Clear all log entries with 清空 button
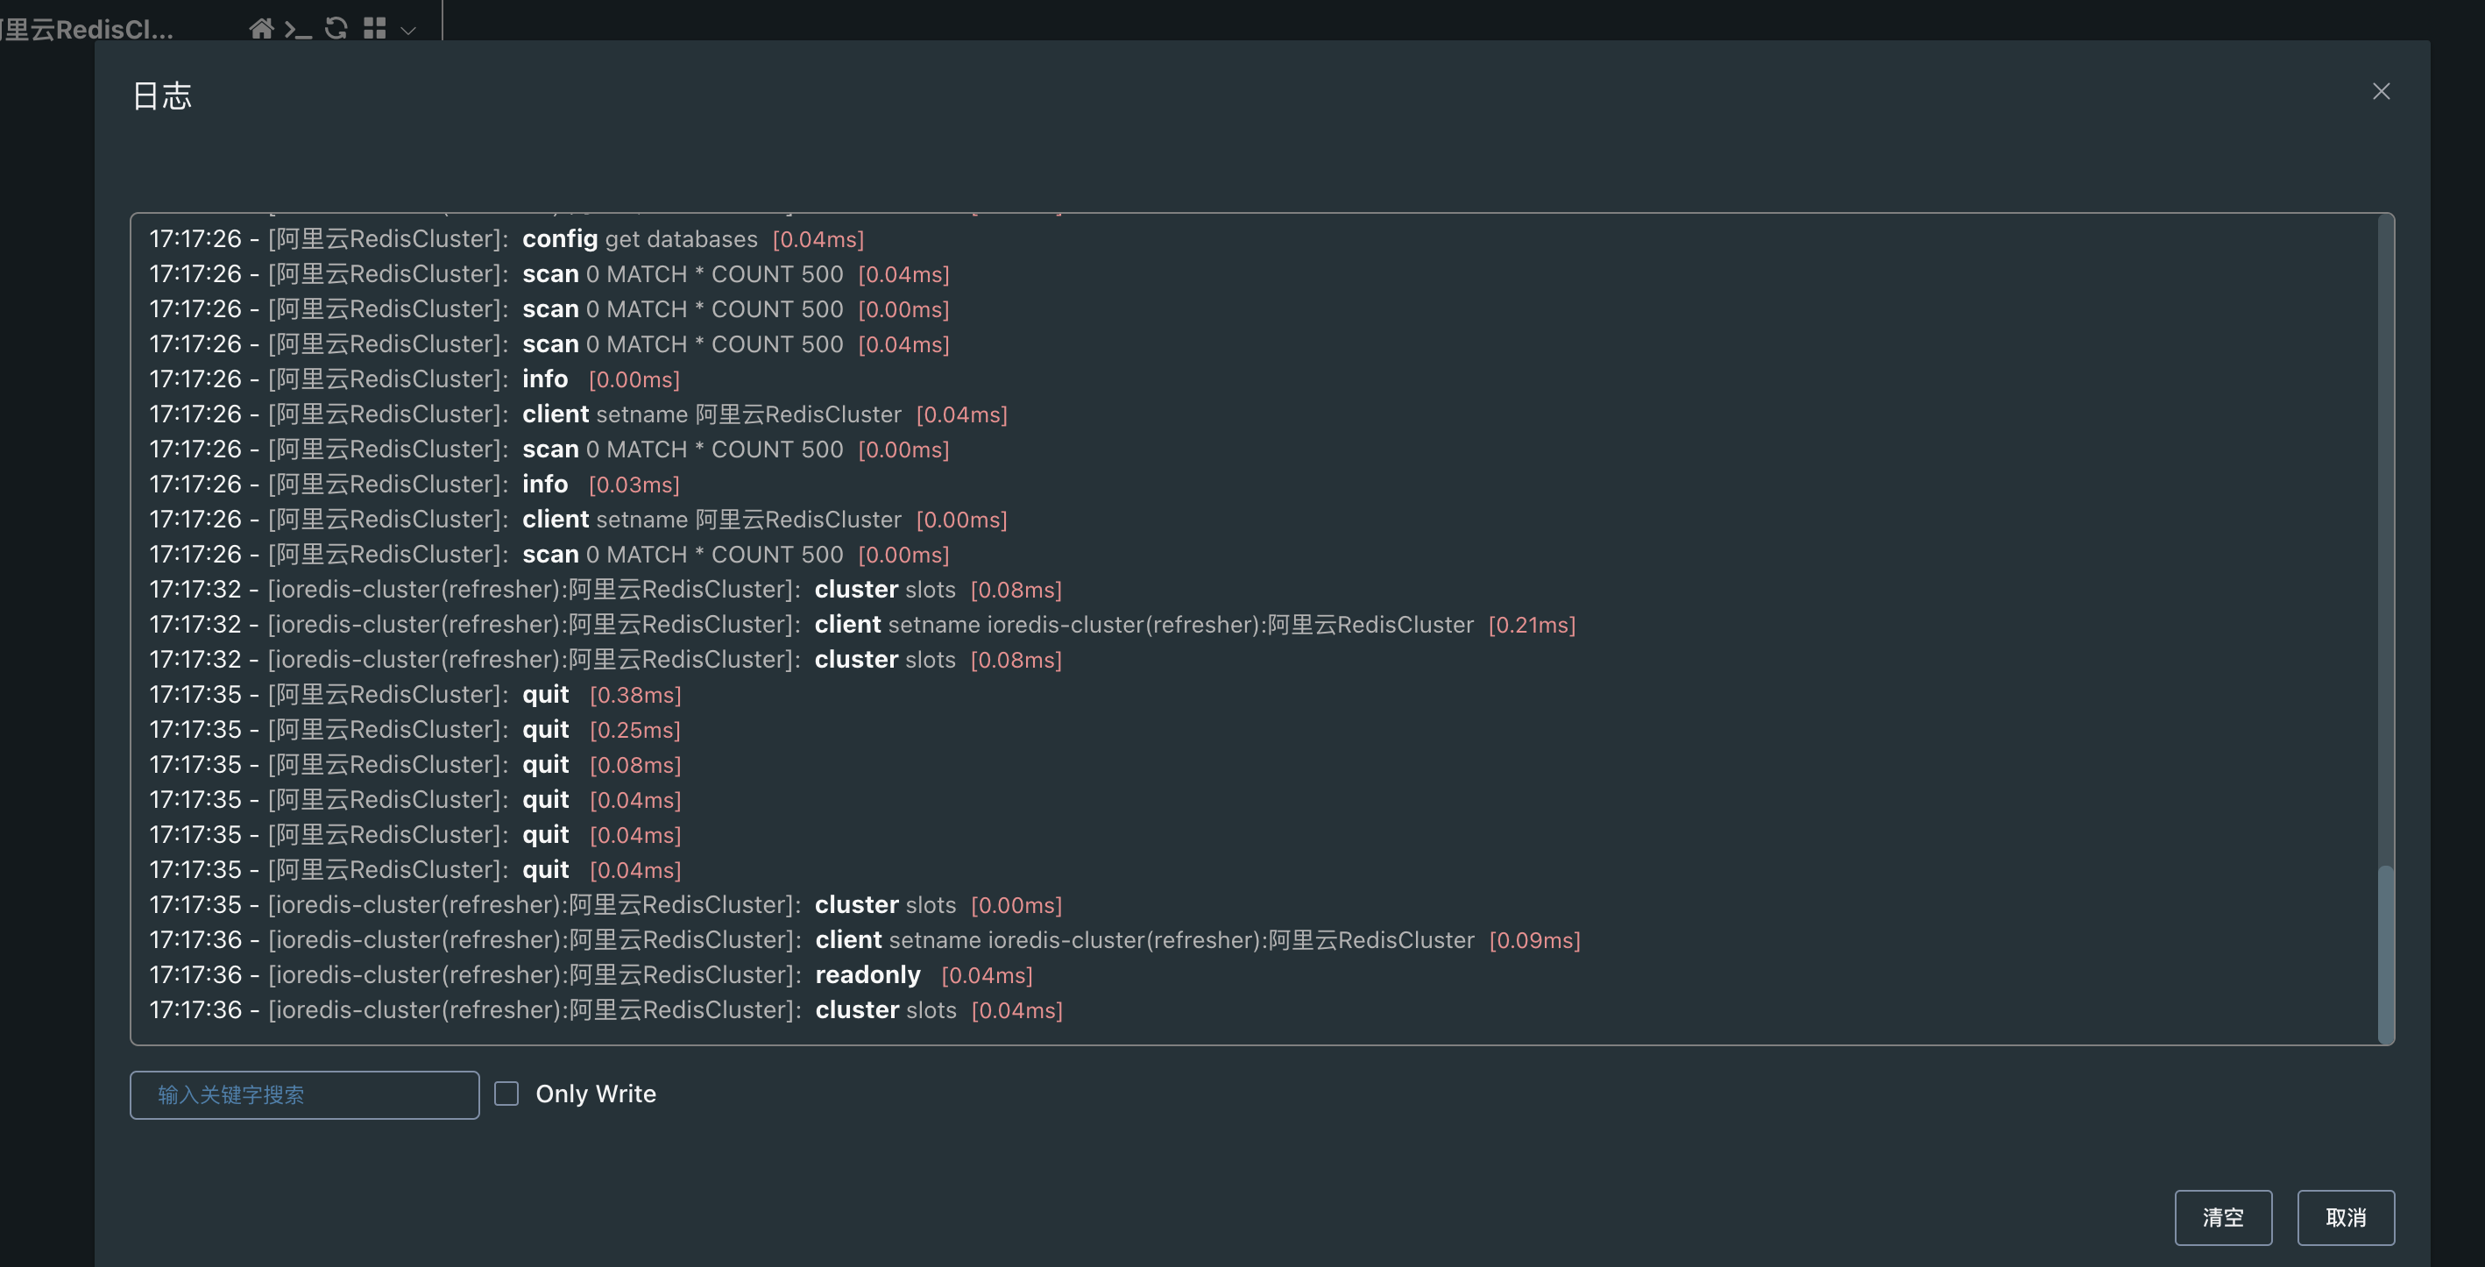This screenshot has width=2485, height=1267. tap(2223, 1217)
